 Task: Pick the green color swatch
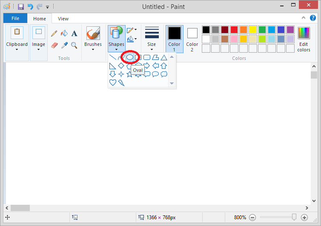(x=262, y=30)
